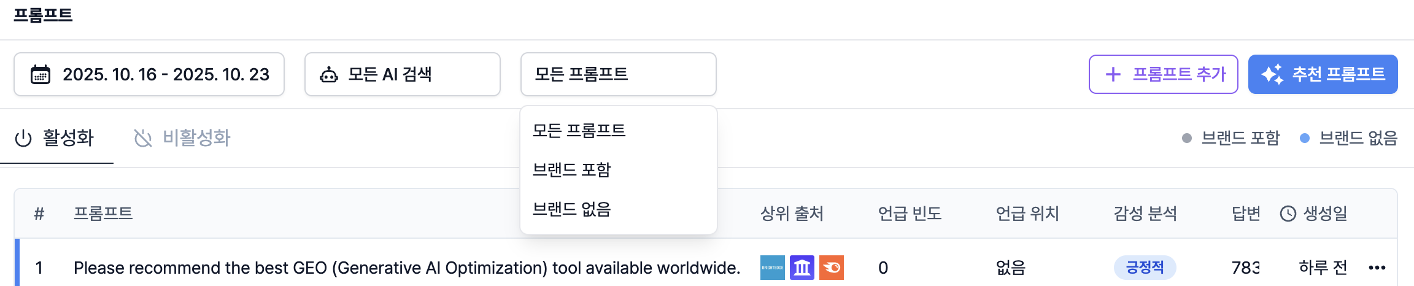
Task: Toggle the 브랜드 포함 legend indicator
Action: pos(1187,138)
